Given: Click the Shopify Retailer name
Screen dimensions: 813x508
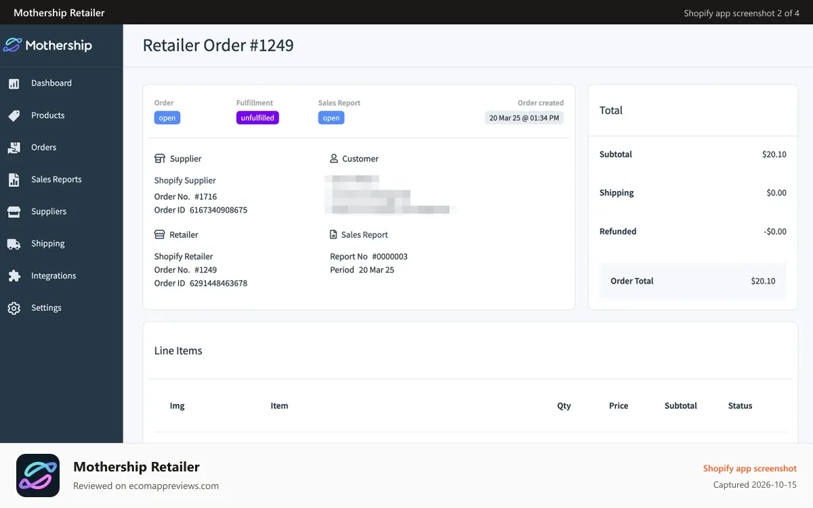Looking at the screenshot, I should (184, 256).
